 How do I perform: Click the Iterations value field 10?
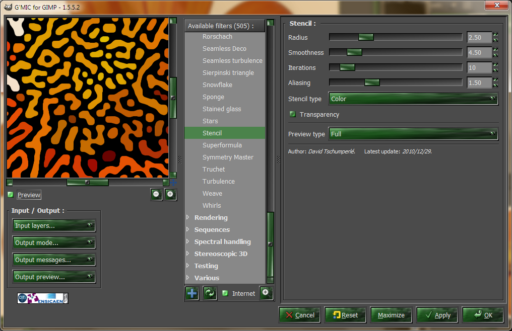click(x=479, y=67)
